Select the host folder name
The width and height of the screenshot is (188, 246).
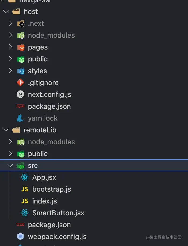coord(31,12)
